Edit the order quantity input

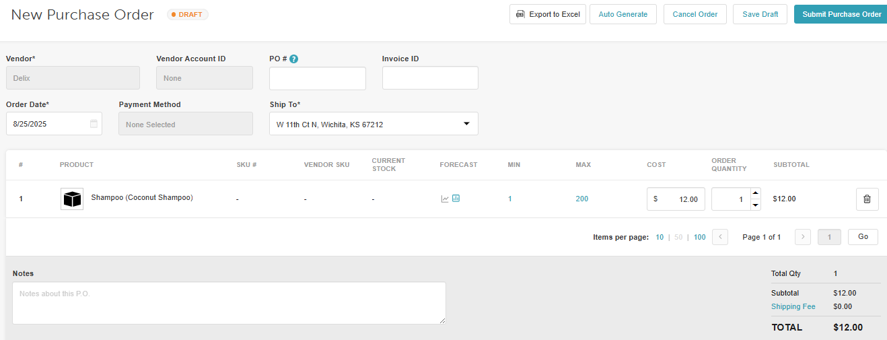click(731, 199)
